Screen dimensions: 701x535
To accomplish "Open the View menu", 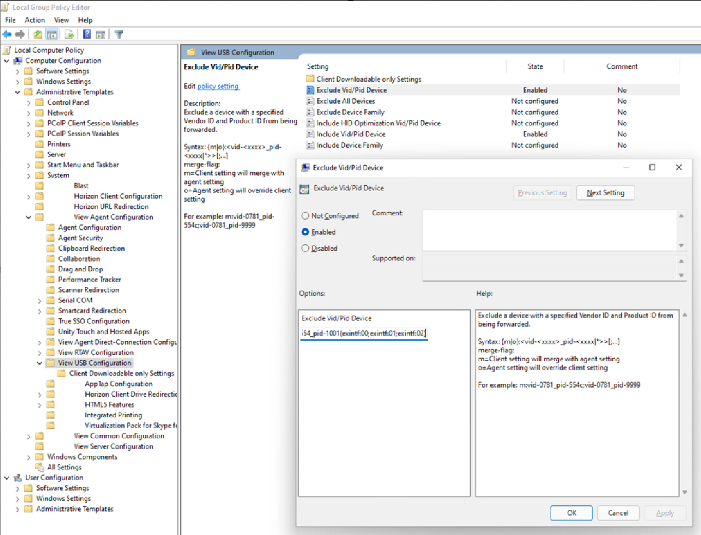I will point(61,20).
